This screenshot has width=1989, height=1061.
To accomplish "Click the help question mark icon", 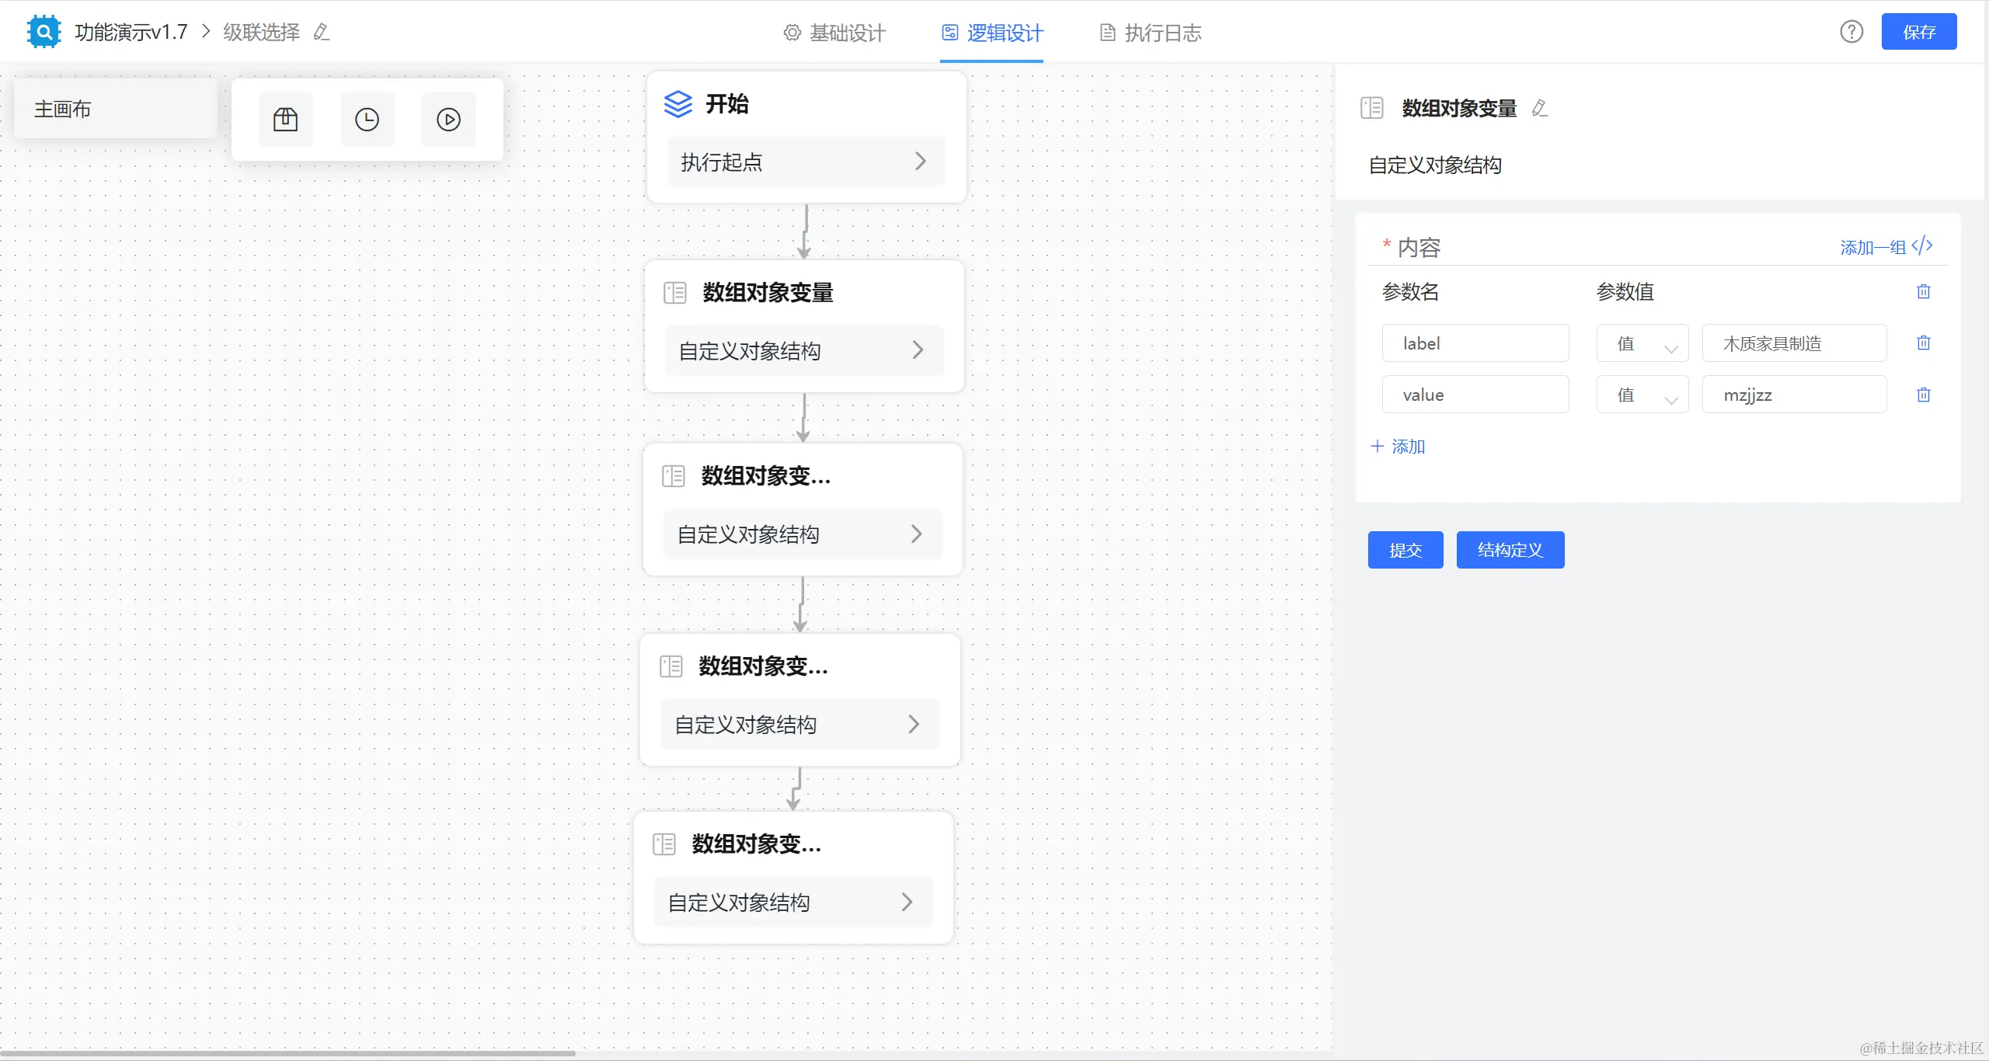I will pyautogui.click(x=1851, y=32).
